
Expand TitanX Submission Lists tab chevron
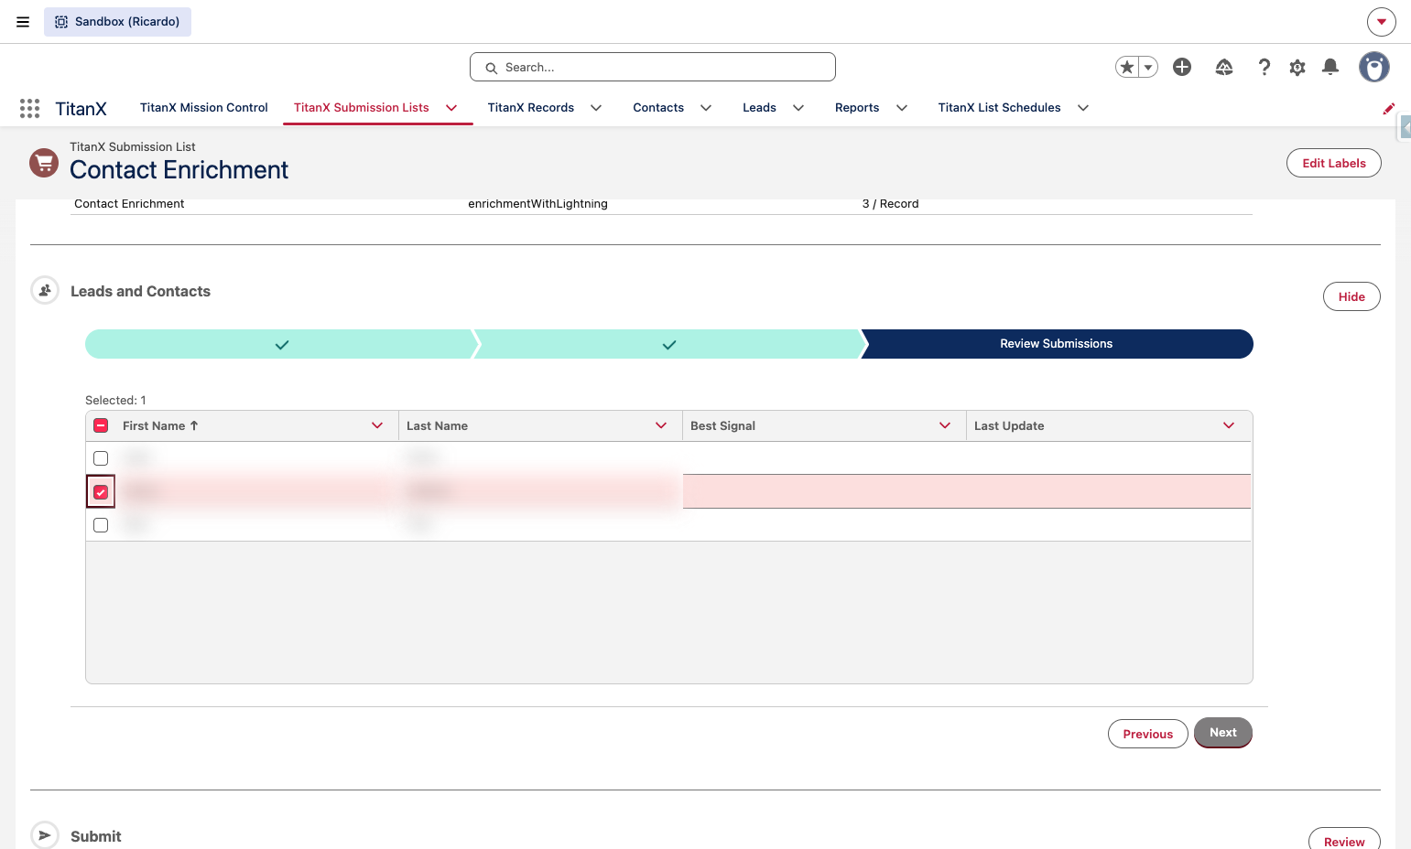pyautogui.click(x=451, y=108)
